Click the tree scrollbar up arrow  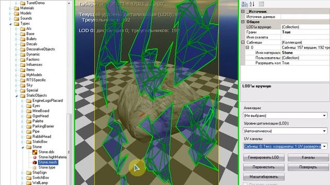69,3
